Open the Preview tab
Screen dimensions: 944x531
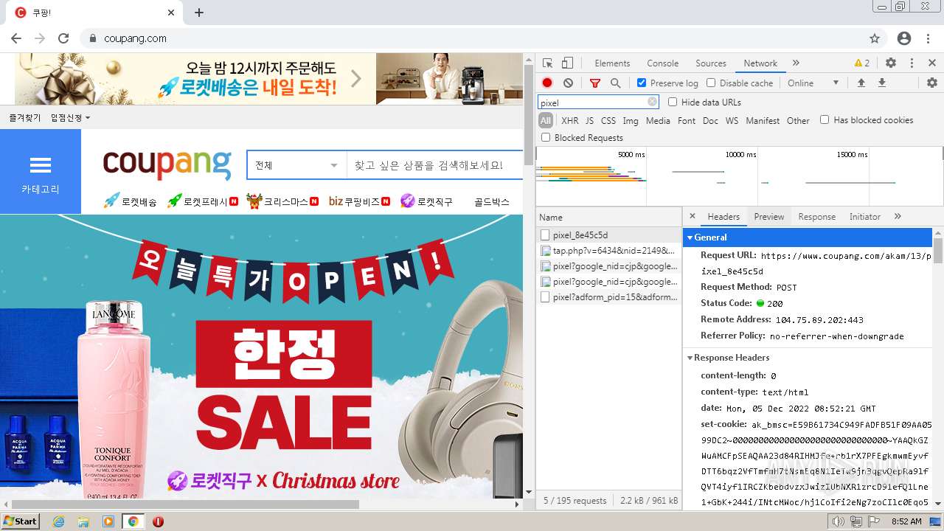click(768, 217)
